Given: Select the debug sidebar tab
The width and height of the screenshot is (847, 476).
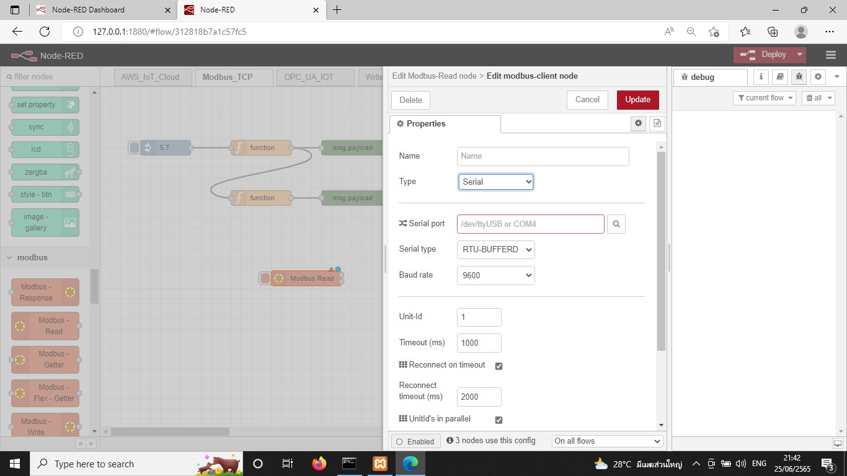Looking at the screenshot, I should tap(711, 77).
